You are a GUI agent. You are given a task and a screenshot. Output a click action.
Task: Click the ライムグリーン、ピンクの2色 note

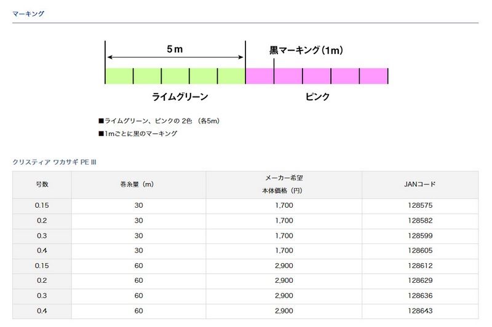159,121
